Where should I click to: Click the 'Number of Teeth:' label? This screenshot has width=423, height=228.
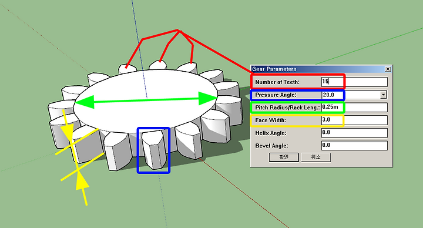pos(277,82)
